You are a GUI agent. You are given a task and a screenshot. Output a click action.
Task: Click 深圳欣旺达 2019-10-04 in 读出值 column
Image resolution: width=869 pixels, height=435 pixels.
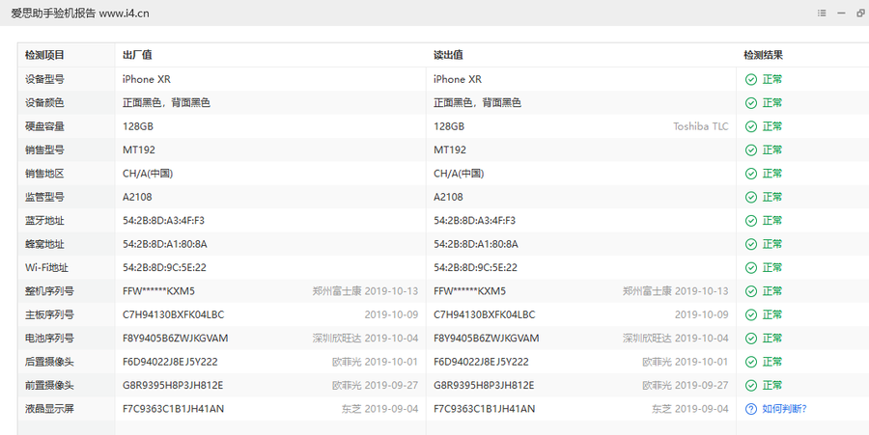click(676, 339)
